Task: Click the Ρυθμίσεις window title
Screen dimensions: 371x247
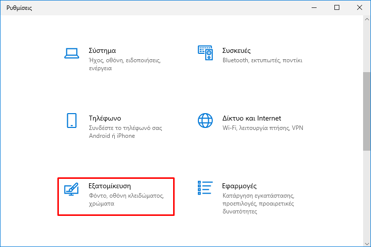Action: point(19,8)
